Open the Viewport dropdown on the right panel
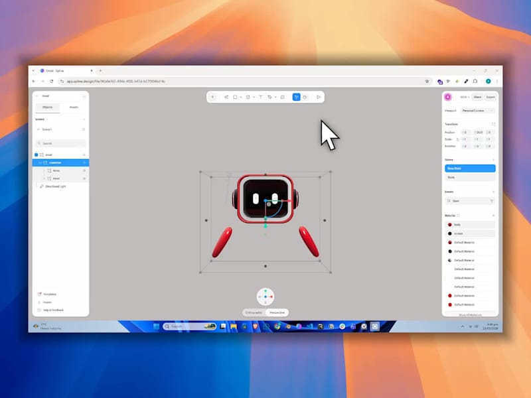The image size is (531, 398). (474, 111)
